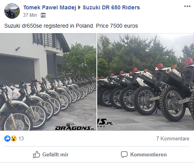The height and width of the screenshot is (163, 194).
Task: Open the Suzuki DR 650 Riders group
Action: click(x=111, y=7)
